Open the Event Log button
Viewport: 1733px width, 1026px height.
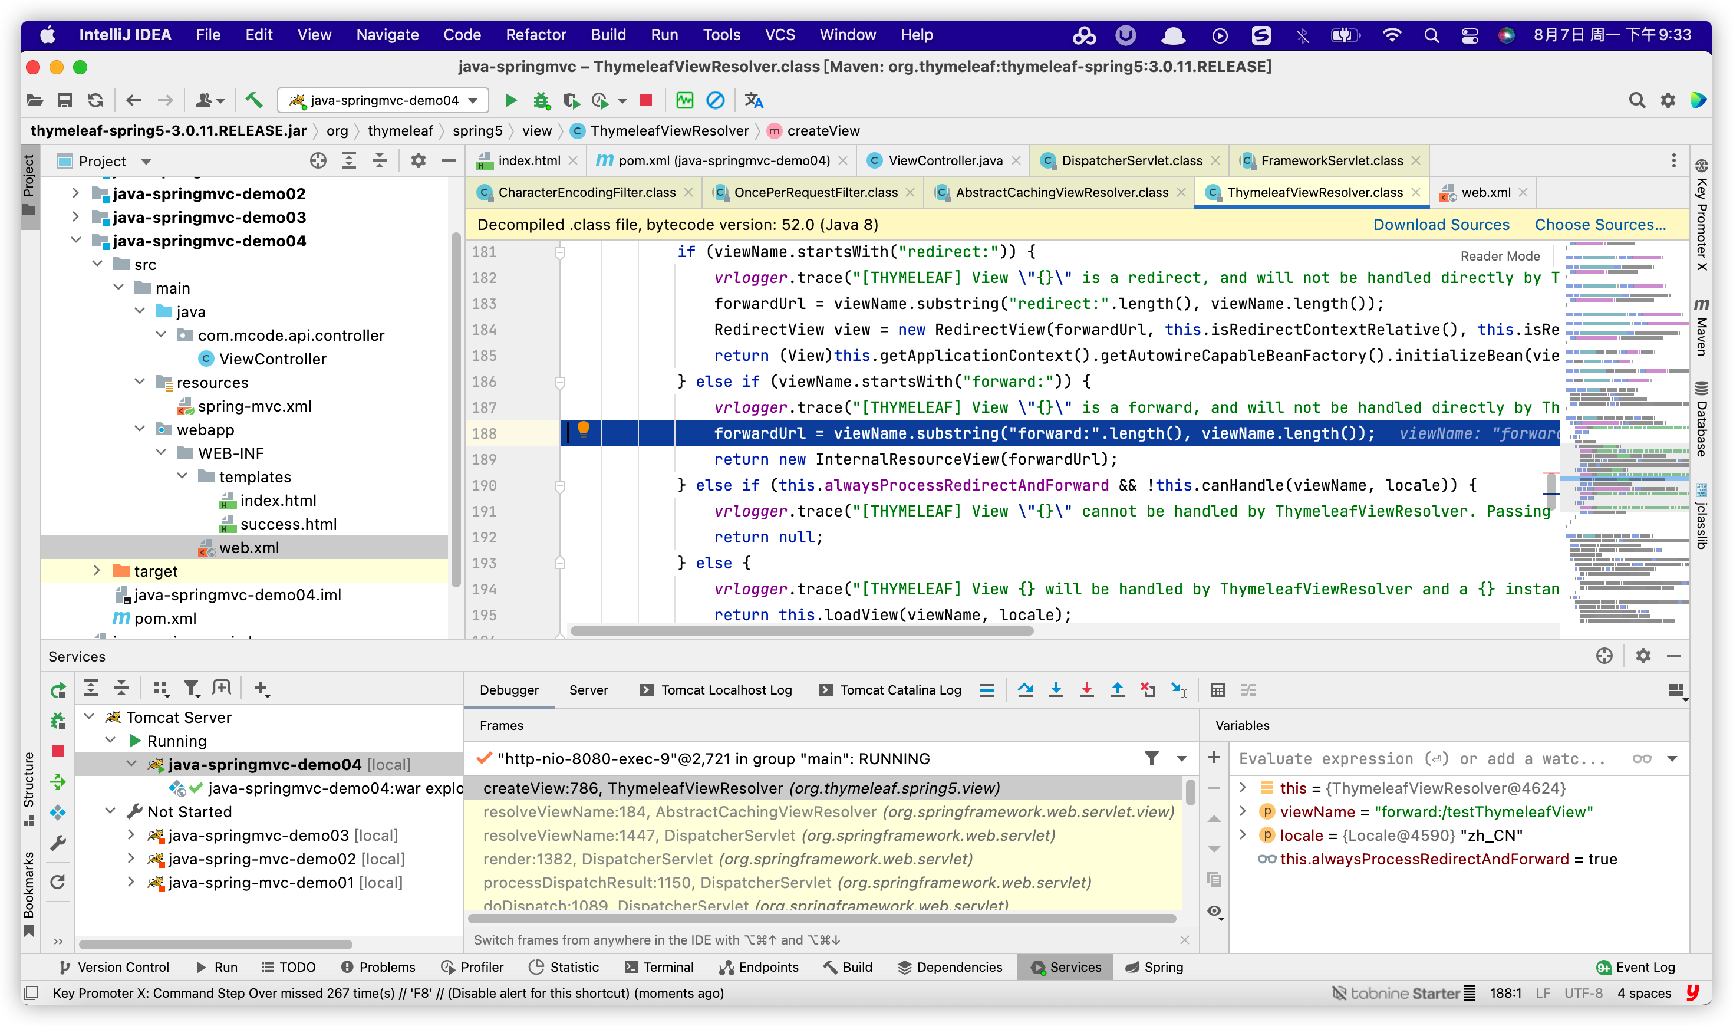[1635, 967]
